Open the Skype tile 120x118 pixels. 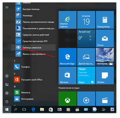click(x=86, y=75)
